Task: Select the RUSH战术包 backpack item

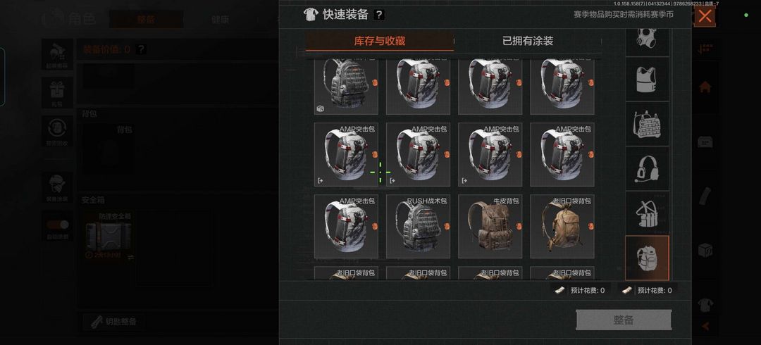Action: click(418, 227)
